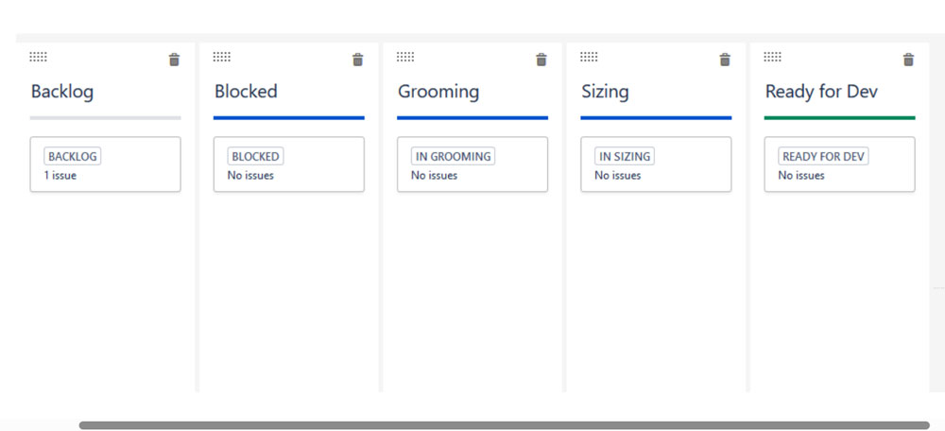Click the BLOCKED status lozenge
This screenshot has height=431, width=945.
[x=255, y=156]
